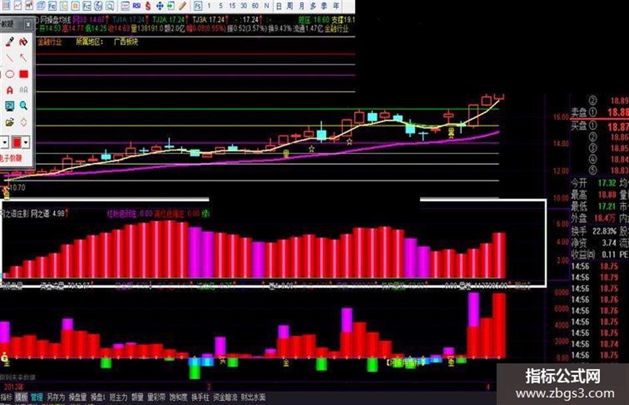Click the diamond shape icon in palette
Image resolution: width=629 pixels, height=405 pixels.
[x=24, y=122]
